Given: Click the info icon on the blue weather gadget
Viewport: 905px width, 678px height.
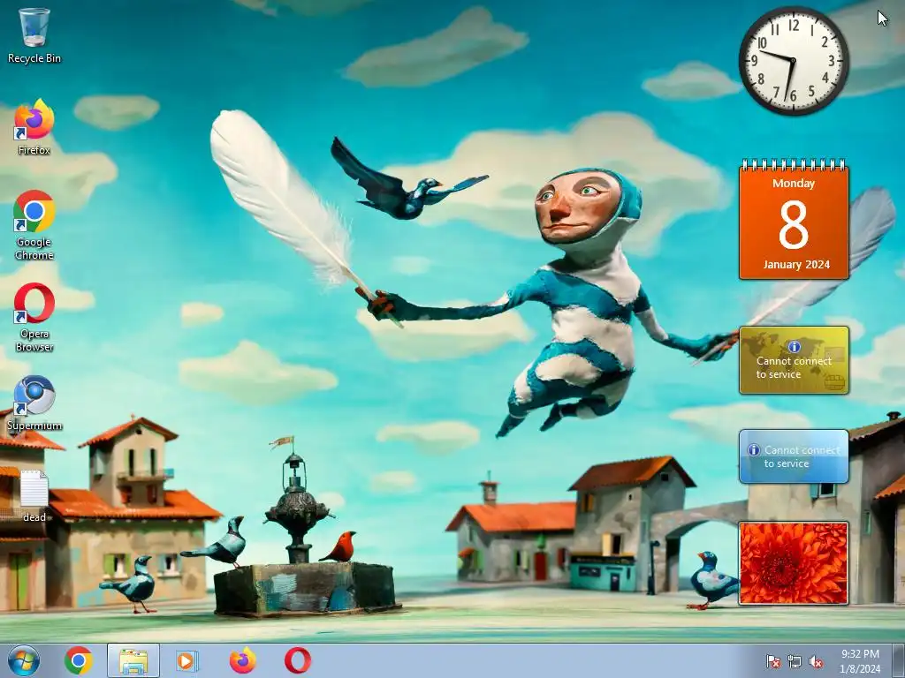Looking at the screenshot, I should tap(753, 449).
